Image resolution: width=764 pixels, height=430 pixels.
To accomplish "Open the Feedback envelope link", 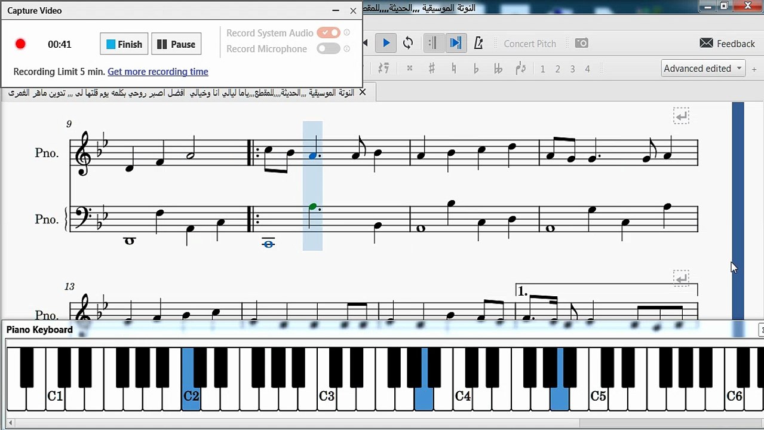I will [x=727, y=44].
